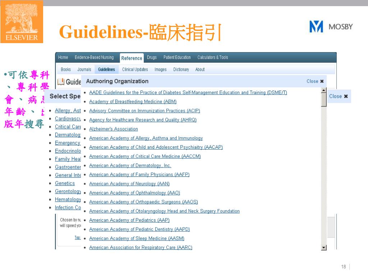Image resolution: width=368 pixels, height=276 pixels.
Task: Select the Critical Care specialty link
Action: (x=68, y=127)
